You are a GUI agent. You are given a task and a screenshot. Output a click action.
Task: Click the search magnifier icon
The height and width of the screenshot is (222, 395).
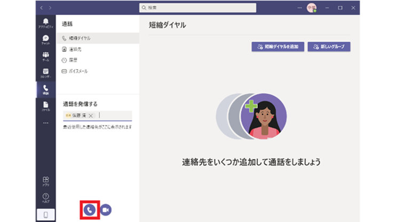pos(144,8)
